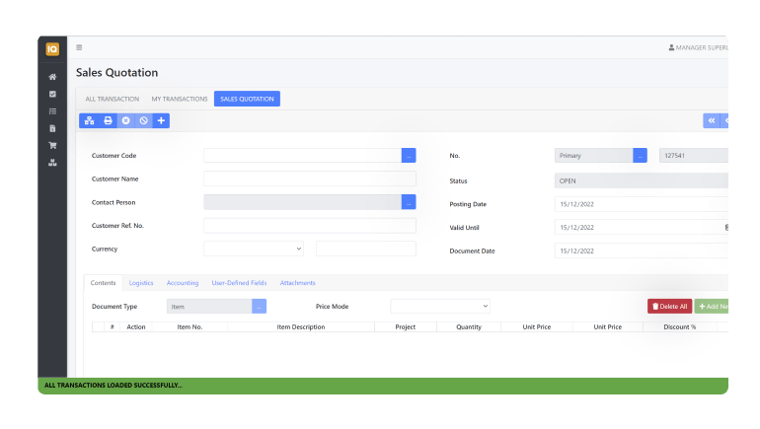
Task: Click the hamburger menu icon
Action: point(79,47)
